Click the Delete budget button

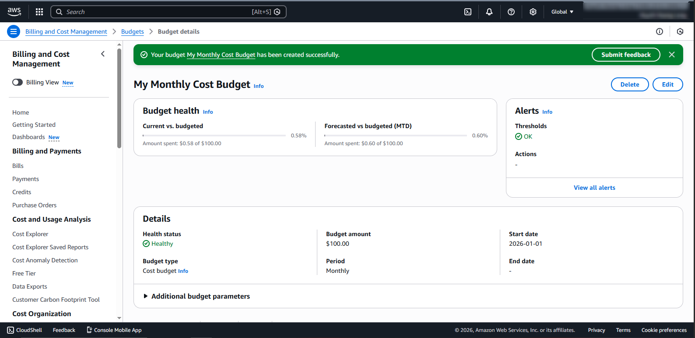coord(630,84)
